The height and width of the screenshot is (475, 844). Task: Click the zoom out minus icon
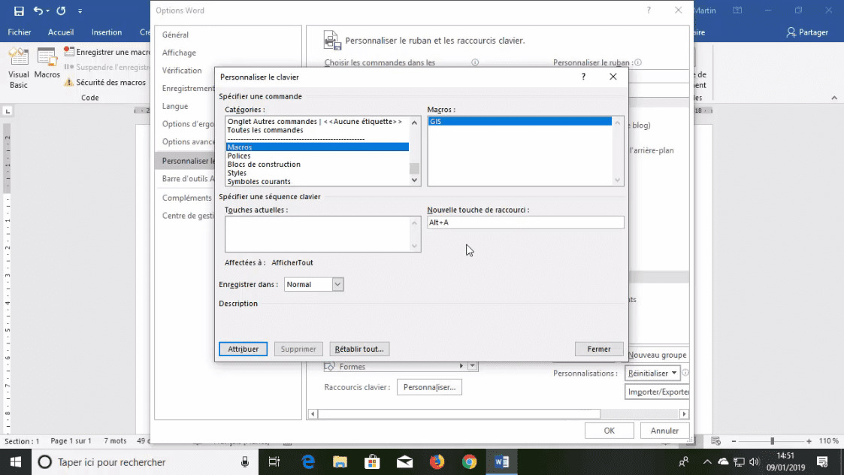pyautogui.click(x=734, y=441)
